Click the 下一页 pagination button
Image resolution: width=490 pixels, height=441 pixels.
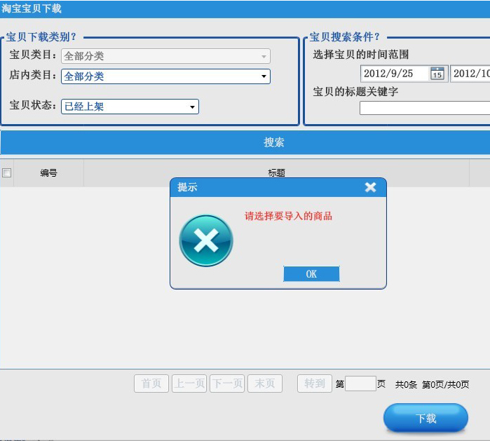click(x=227, y=384)
